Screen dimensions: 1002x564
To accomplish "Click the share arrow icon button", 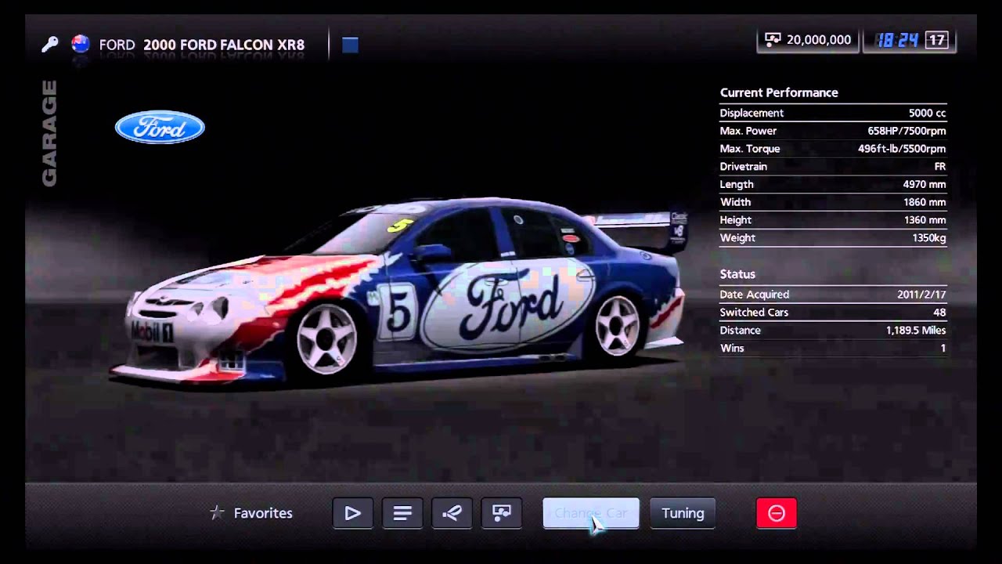I will tap(452, 513).
